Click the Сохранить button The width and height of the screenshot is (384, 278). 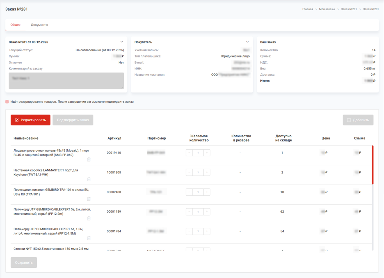click(x=24, y=263)
